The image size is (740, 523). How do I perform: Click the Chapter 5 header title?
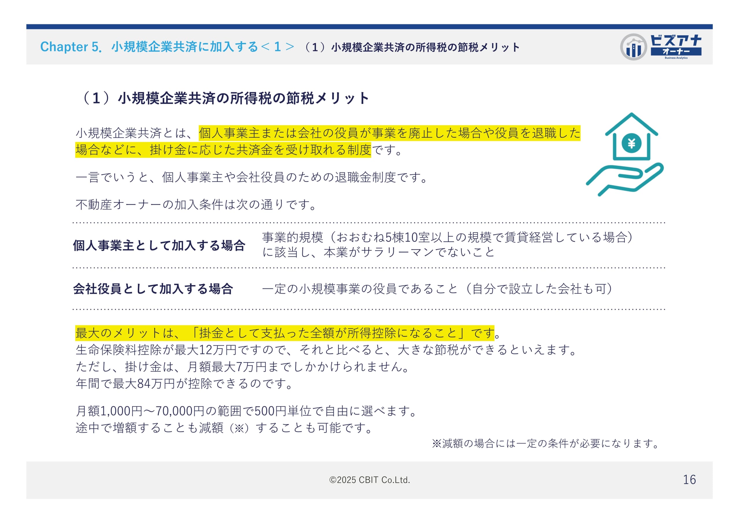coord(166,47)
